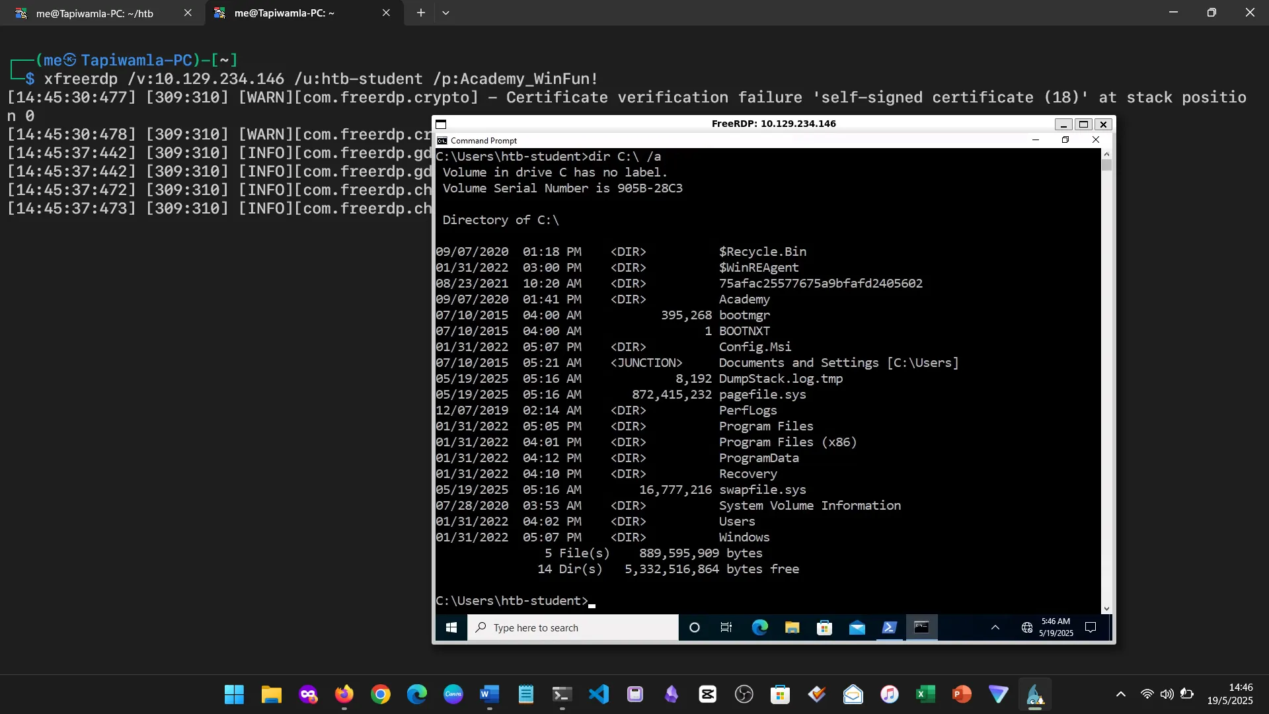
Task: Expand remote system tray hidden icons
Action: 995,627
